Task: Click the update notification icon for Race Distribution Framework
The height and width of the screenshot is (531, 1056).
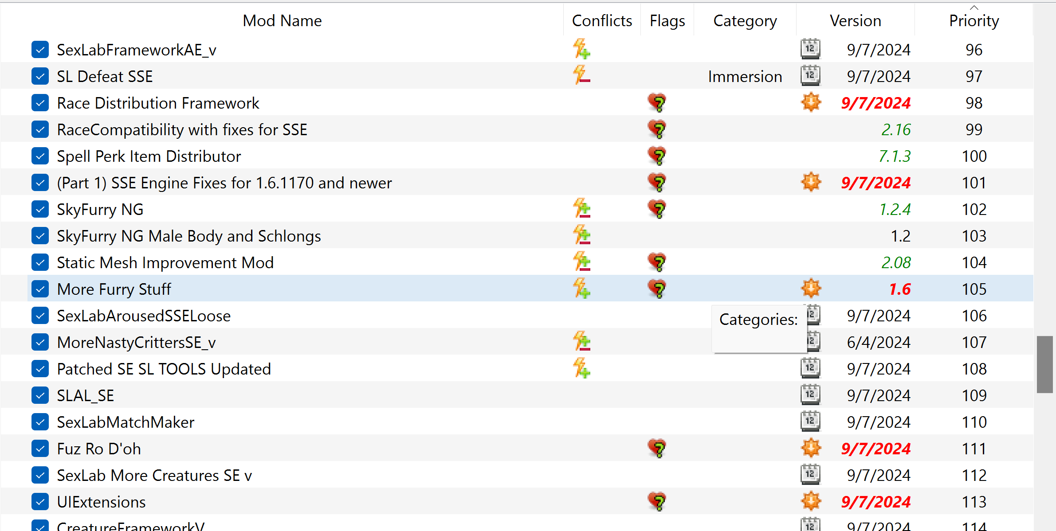Action: coord(810,102)
